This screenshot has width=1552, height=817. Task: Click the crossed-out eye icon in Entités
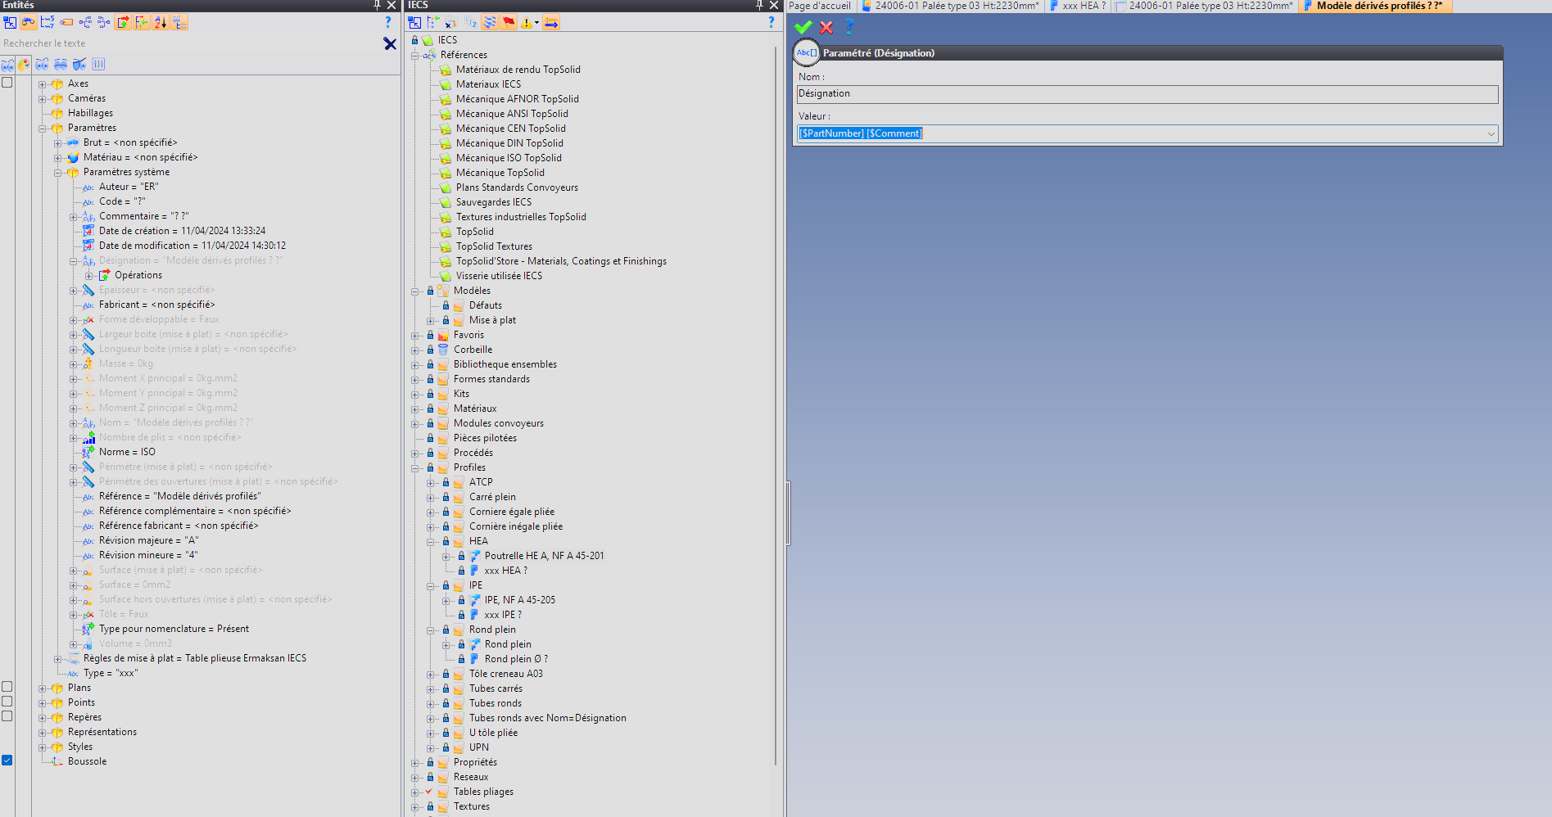click(x=79, y=64)
